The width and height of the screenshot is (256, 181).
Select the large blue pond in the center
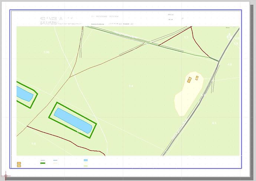(73, 121)
